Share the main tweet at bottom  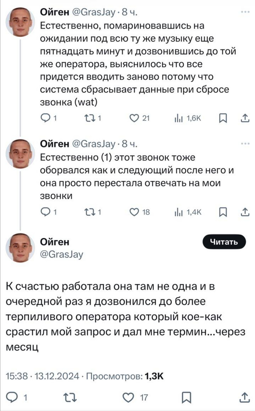click(244, 398)
